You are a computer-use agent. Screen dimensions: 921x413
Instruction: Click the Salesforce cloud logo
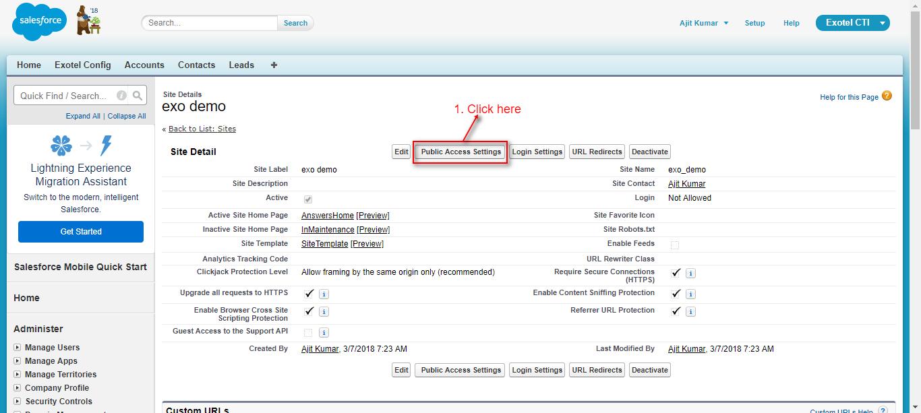pyautogui.click(x=39, y=22)
